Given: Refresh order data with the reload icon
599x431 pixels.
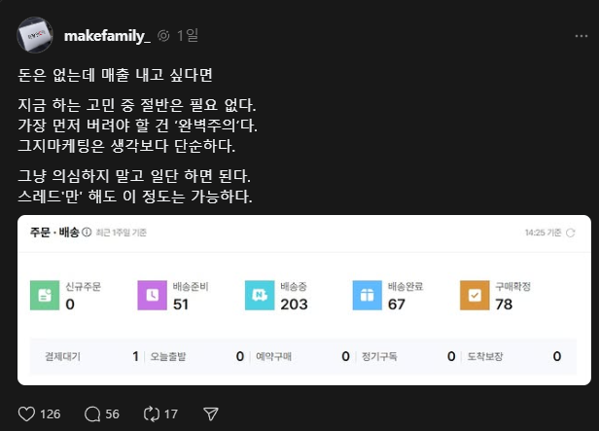Looking at the screenshot, I should [x=571, y=233].
